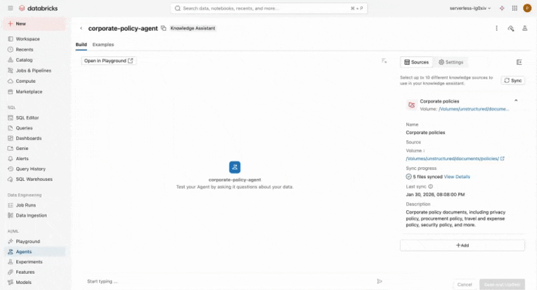
Task: Click the Playground icon in sidebar
Action: point(10,242)
